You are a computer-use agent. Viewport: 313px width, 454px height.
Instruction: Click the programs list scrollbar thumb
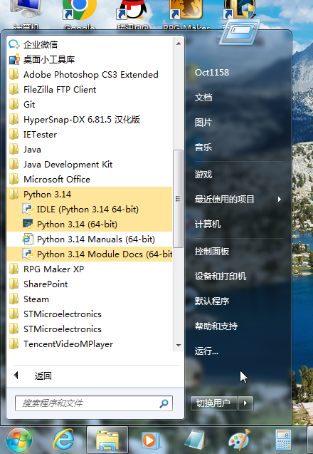[x=179, y=199]
